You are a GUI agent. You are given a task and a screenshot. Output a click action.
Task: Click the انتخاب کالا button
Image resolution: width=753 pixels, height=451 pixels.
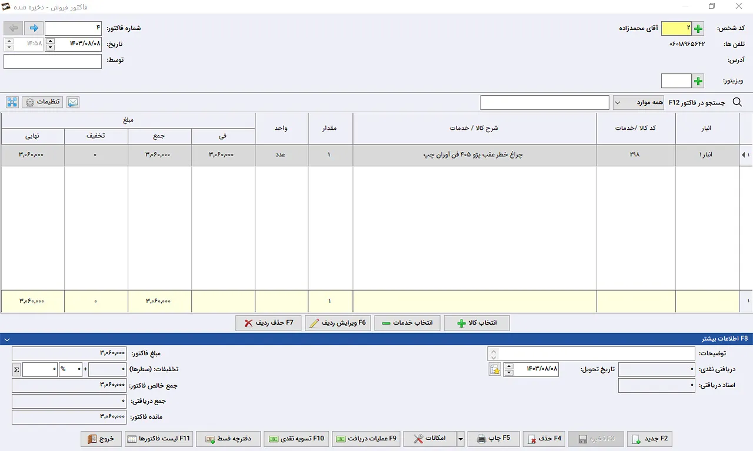click(x=477, y=324)
